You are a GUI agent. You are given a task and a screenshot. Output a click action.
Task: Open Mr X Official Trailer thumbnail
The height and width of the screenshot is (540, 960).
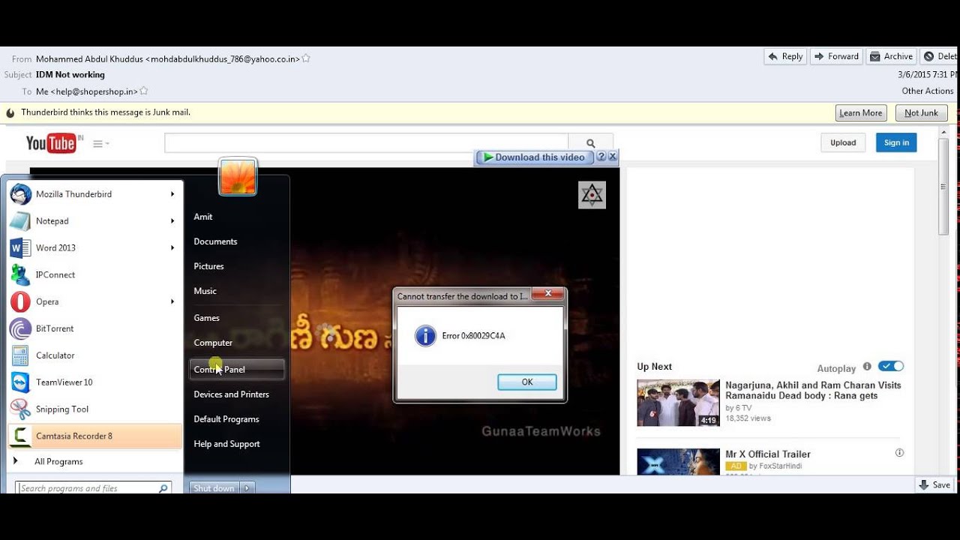(x=678, y=462)
